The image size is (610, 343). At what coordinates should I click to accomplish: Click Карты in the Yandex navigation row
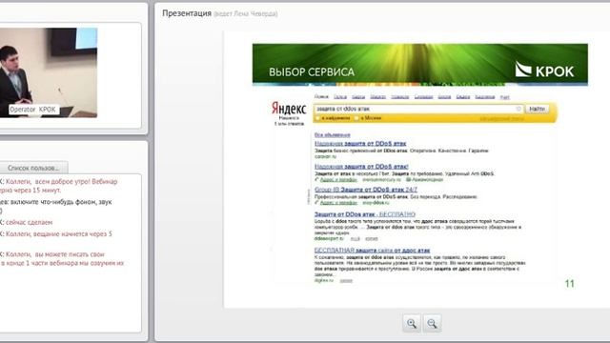[358, 96]
